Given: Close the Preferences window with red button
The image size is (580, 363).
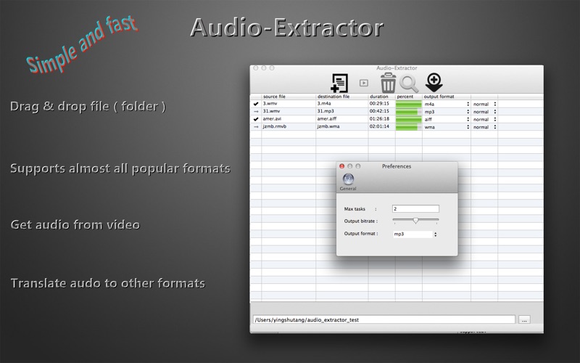Looking at the screenshot, I should [x=341, y=166].
